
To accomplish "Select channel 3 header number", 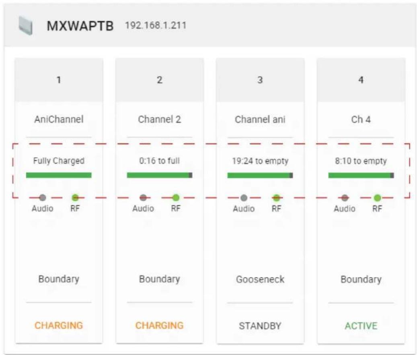I will [260, 80].
